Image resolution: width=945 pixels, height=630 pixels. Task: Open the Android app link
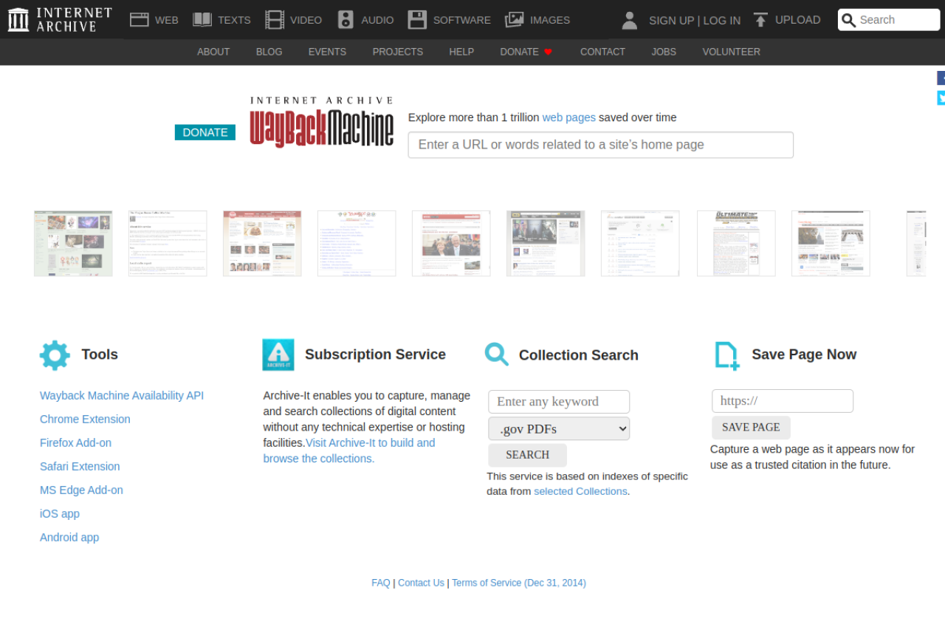tap(69, 538)
